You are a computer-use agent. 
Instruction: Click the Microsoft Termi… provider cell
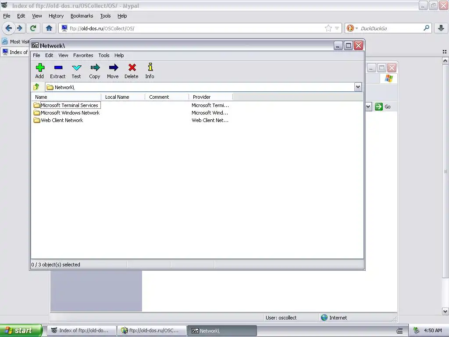click(210, 105)
